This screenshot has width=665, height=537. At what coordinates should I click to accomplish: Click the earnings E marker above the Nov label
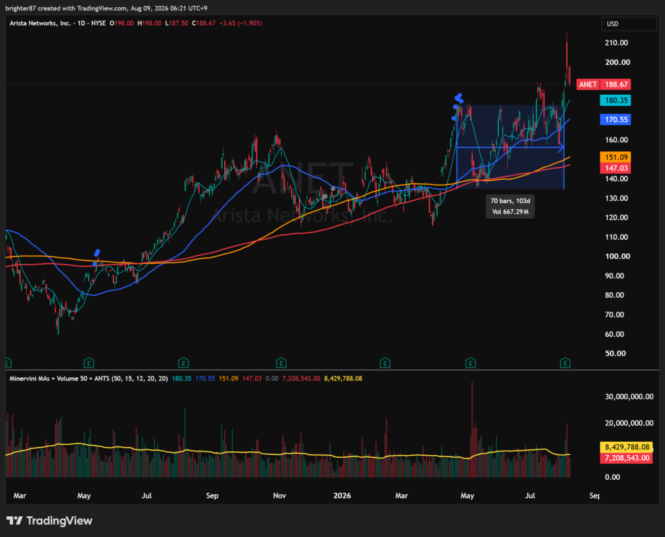pyautogui.click(x=281, y=363)
